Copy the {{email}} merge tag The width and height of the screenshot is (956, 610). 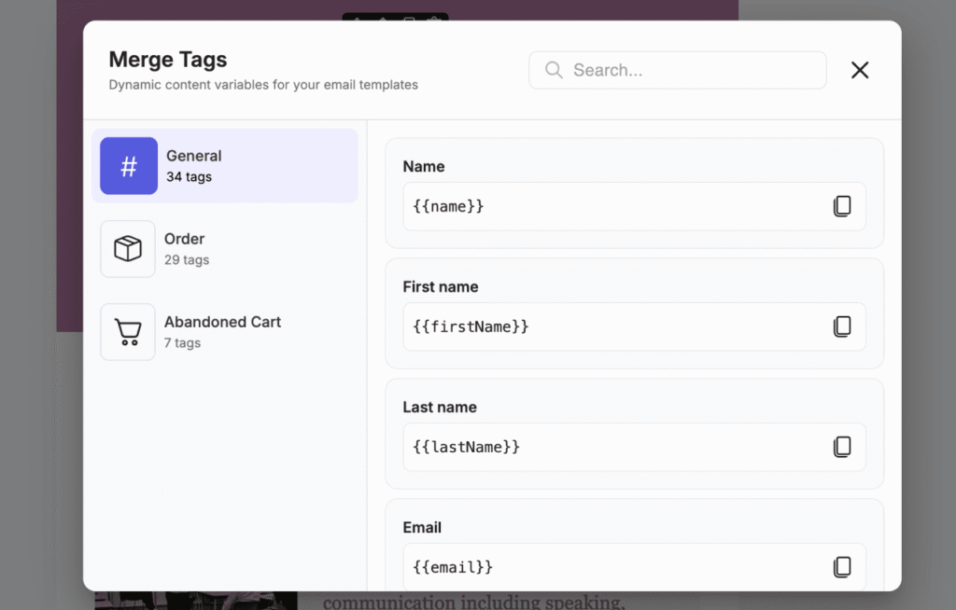click(x=842, y=567)
